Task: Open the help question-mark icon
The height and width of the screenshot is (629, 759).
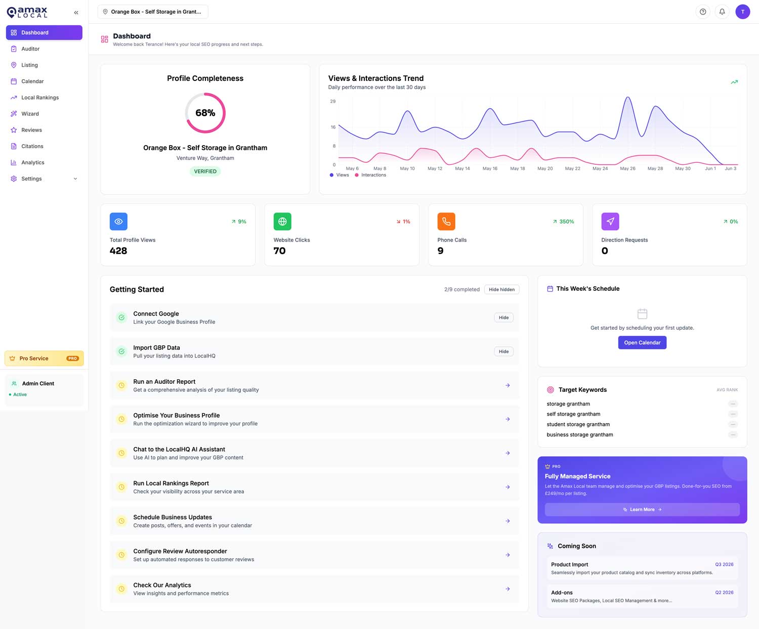Action: [703, 12]
